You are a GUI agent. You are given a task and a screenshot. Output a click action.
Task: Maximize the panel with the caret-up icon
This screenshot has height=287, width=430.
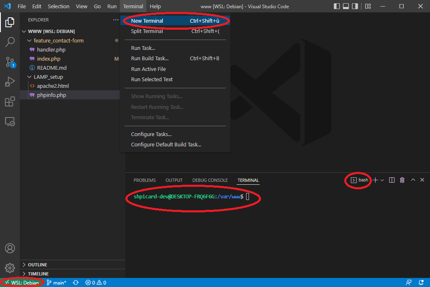click(413, 180)
